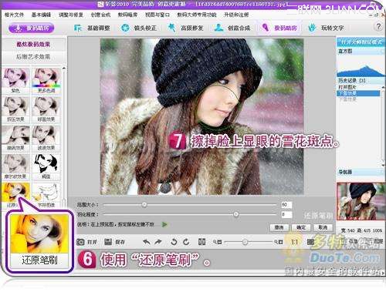The width and height of the screenshot is (386, 292).
Task: Collapse the 历史记录 panel header
Action: tap(361, 81)
